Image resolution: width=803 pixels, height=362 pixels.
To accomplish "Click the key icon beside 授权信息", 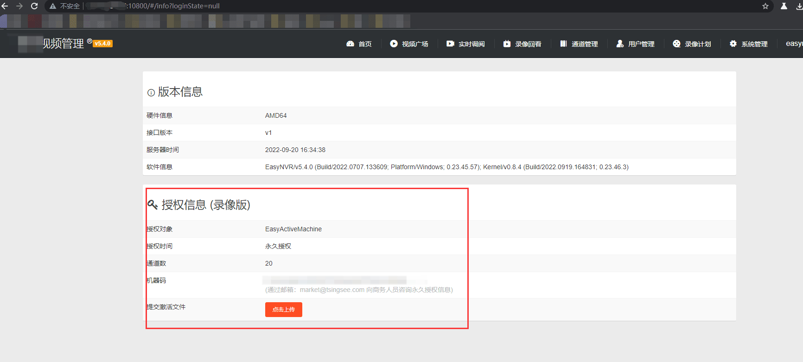I will pos(153,204).
